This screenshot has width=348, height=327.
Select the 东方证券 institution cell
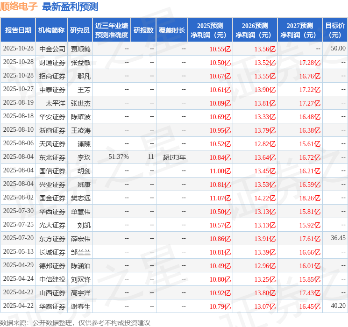[x=52, y=239]
